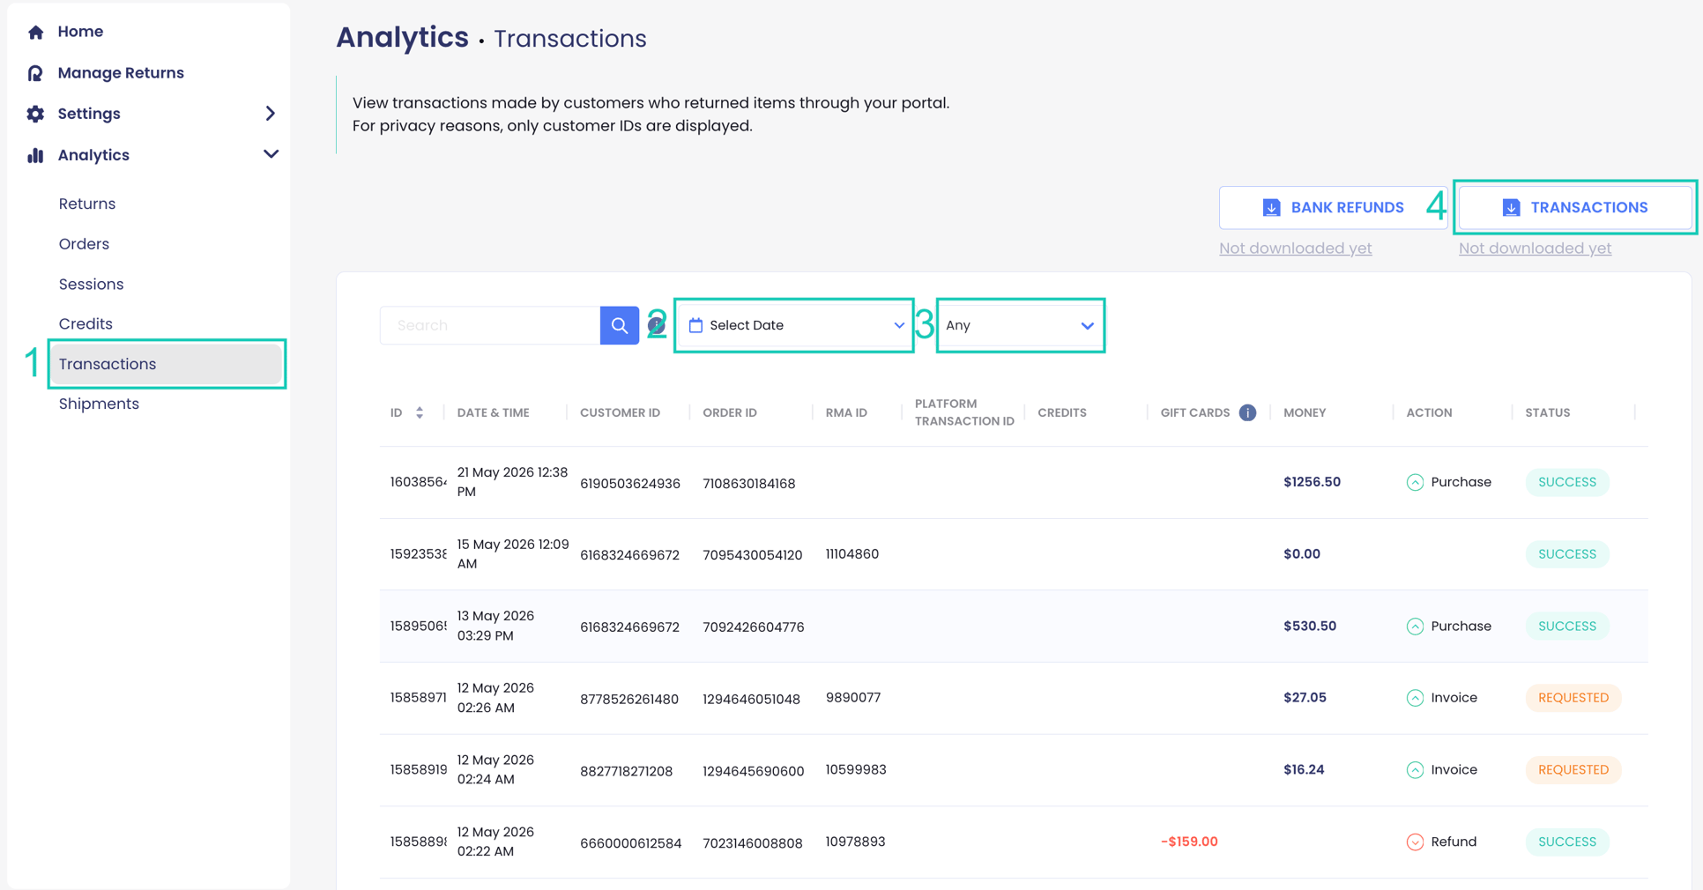Click Not downloaded yet under Bank Refunds
This screenshot has width=1703, height=890.
click(x=1295, y=248)
